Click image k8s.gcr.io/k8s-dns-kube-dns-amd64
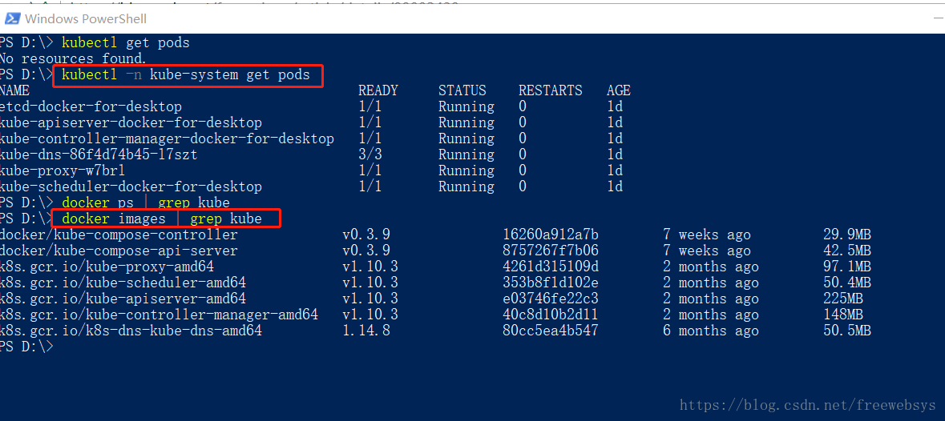Screen dimensions: 945x421 pos(131,331)
